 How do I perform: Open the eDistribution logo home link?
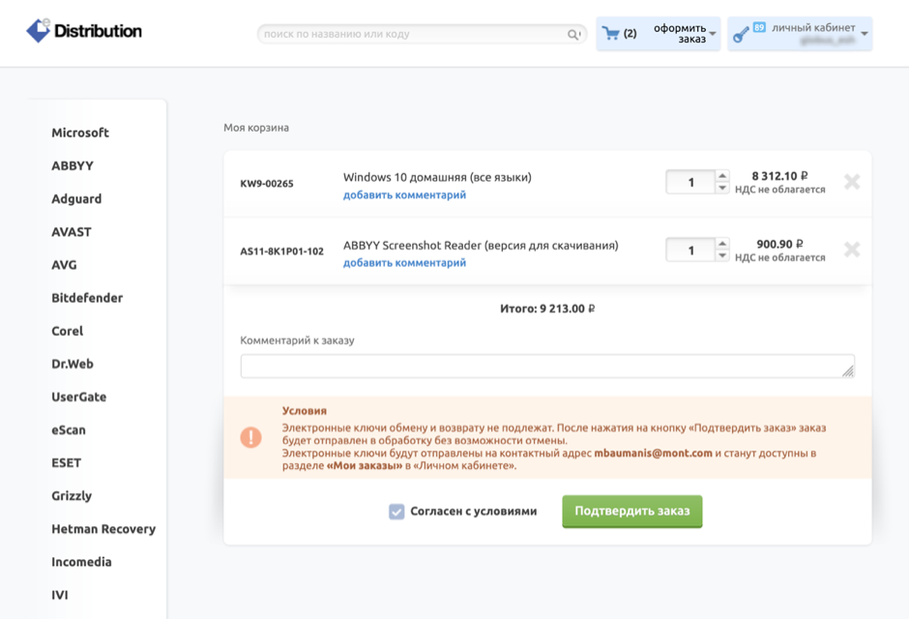[84, 31]
